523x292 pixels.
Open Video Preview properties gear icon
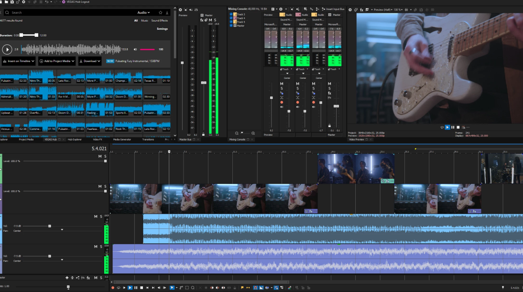350,10
